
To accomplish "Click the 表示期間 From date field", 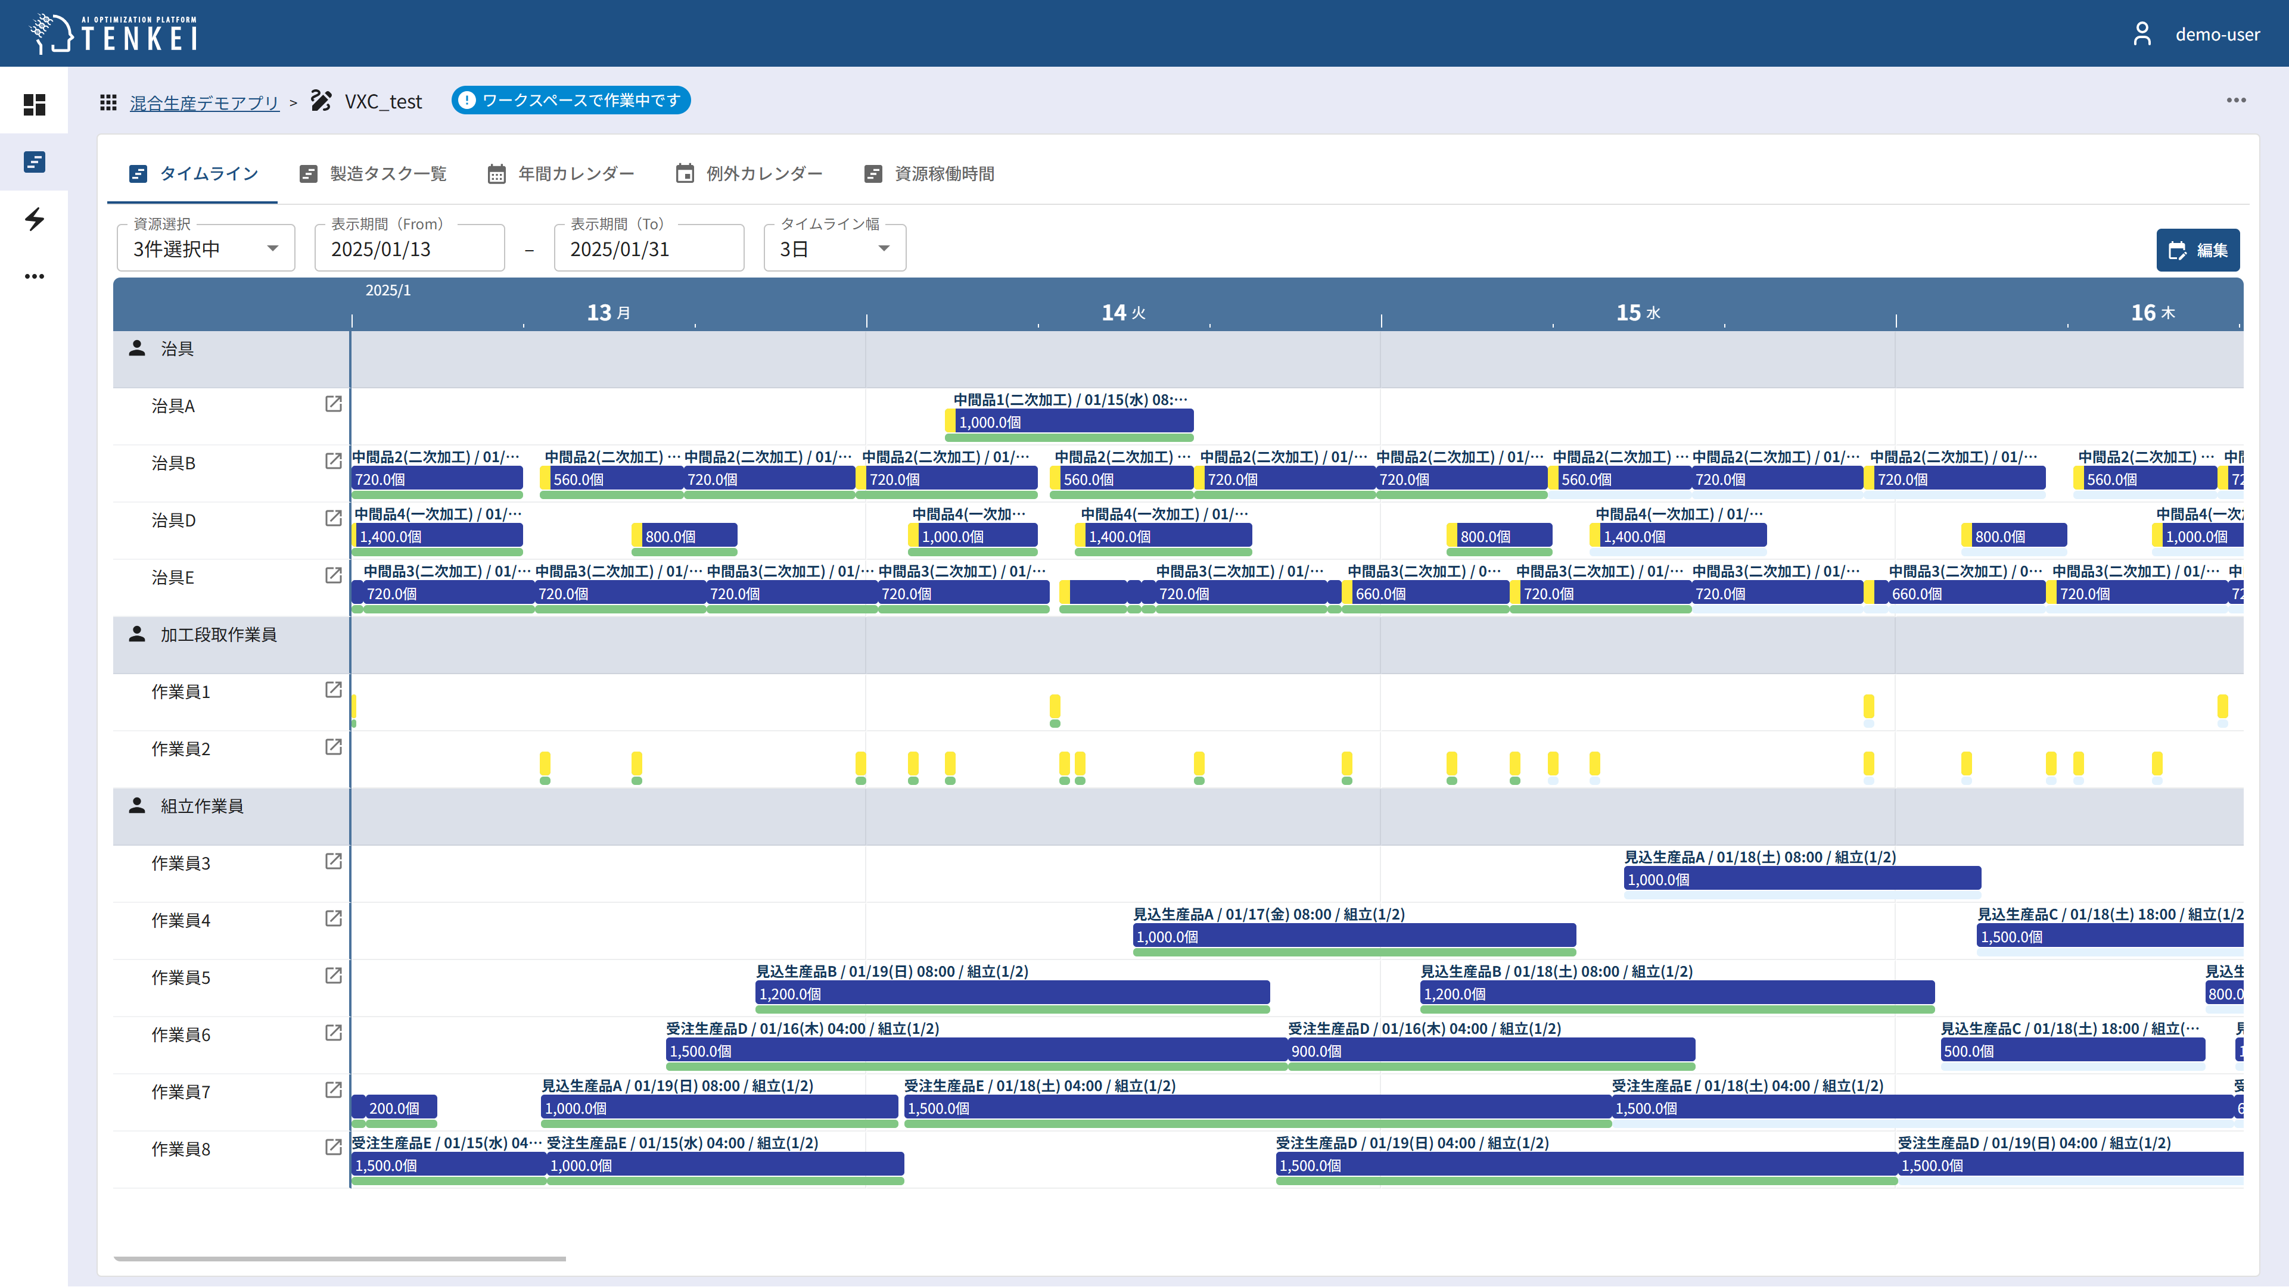I will 410,249.
